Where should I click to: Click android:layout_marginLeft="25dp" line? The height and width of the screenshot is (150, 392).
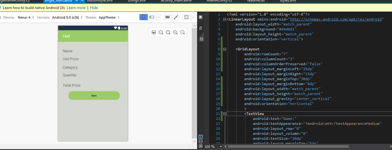point(279,69)
